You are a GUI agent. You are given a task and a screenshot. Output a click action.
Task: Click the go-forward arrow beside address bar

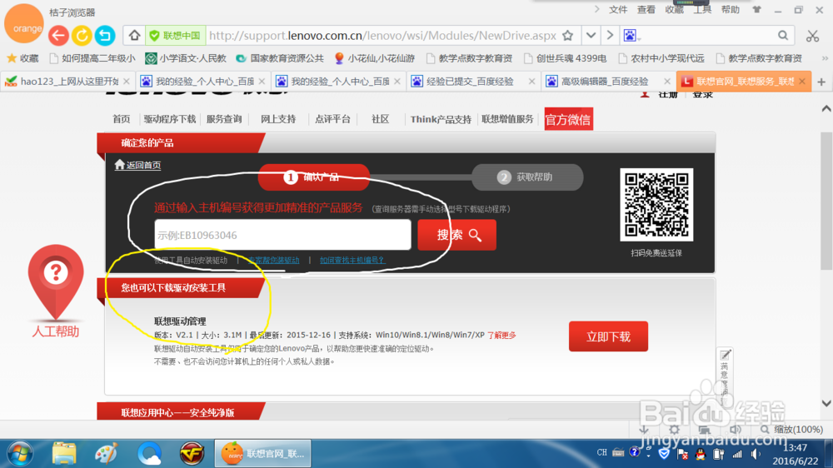(611, 36)
